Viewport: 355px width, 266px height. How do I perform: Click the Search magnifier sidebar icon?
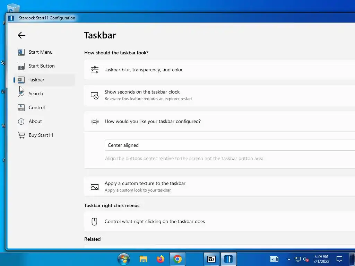[x=21, y=94]
